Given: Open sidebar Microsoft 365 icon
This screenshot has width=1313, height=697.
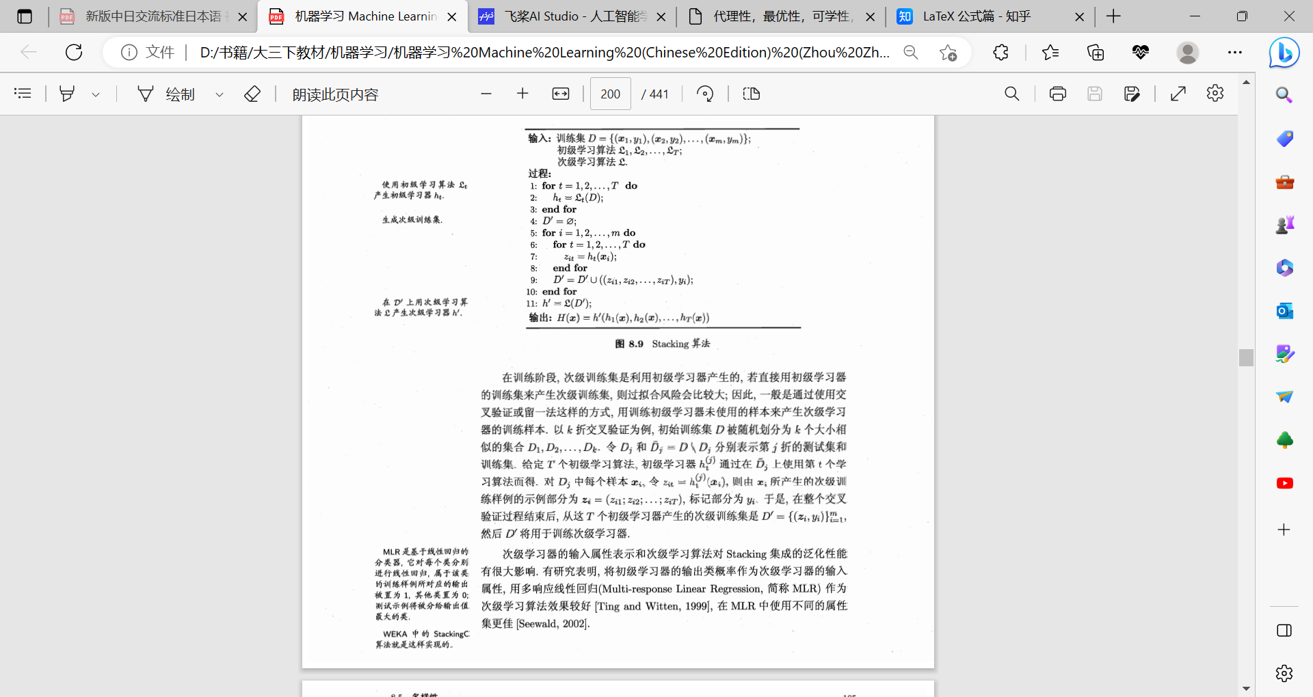Looking at the screenshot, I should coord(1284,268).
